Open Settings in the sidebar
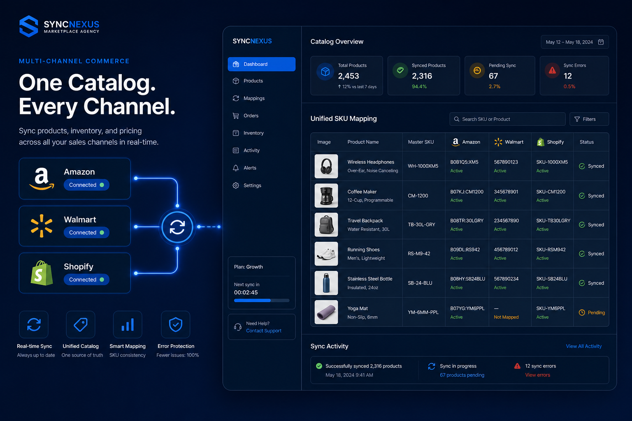 [261, 185]
